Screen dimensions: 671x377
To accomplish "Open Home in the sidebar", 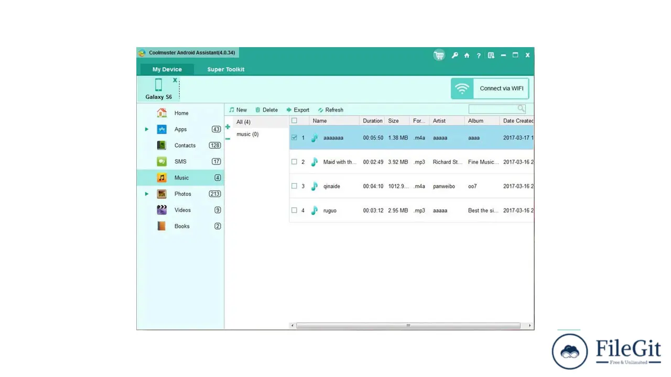I will click(180, 113).
